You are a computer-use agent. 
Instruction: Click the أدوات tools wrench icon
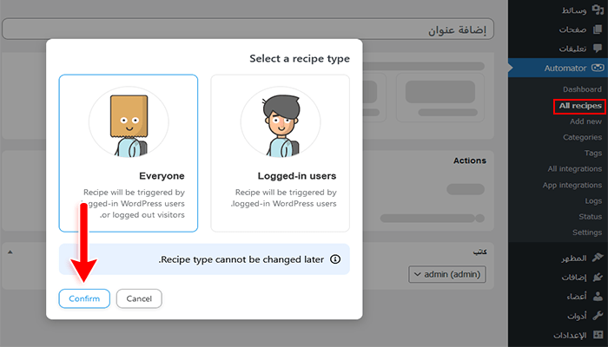(598, 316)
